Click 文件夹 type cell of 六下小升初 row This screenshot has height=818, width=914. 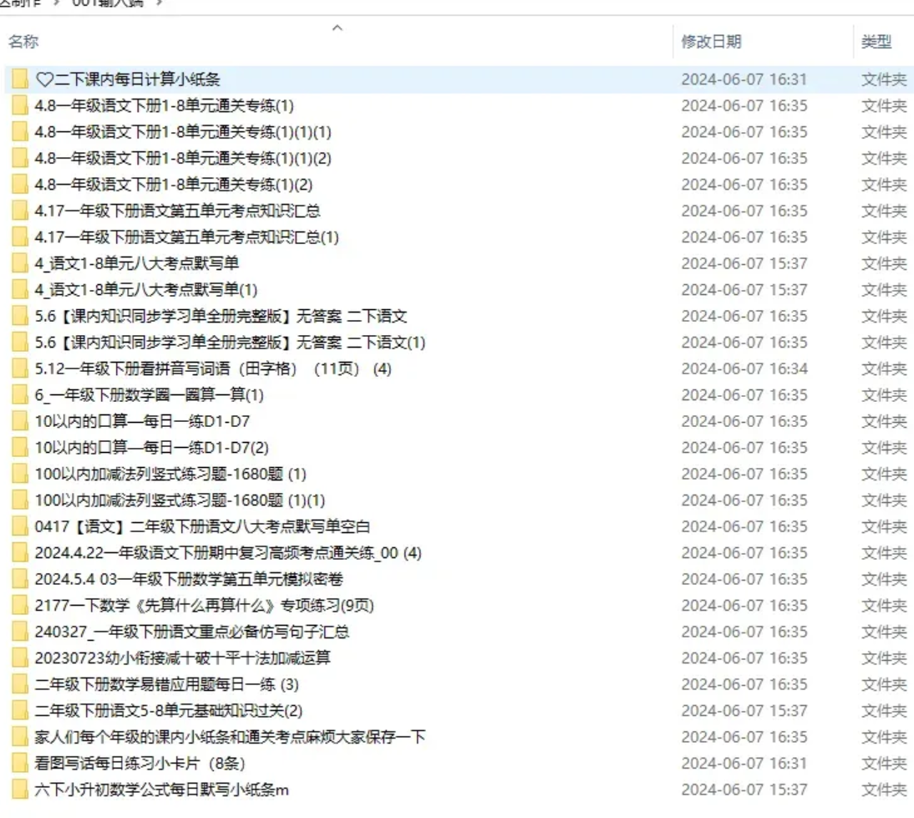[884, 790]
